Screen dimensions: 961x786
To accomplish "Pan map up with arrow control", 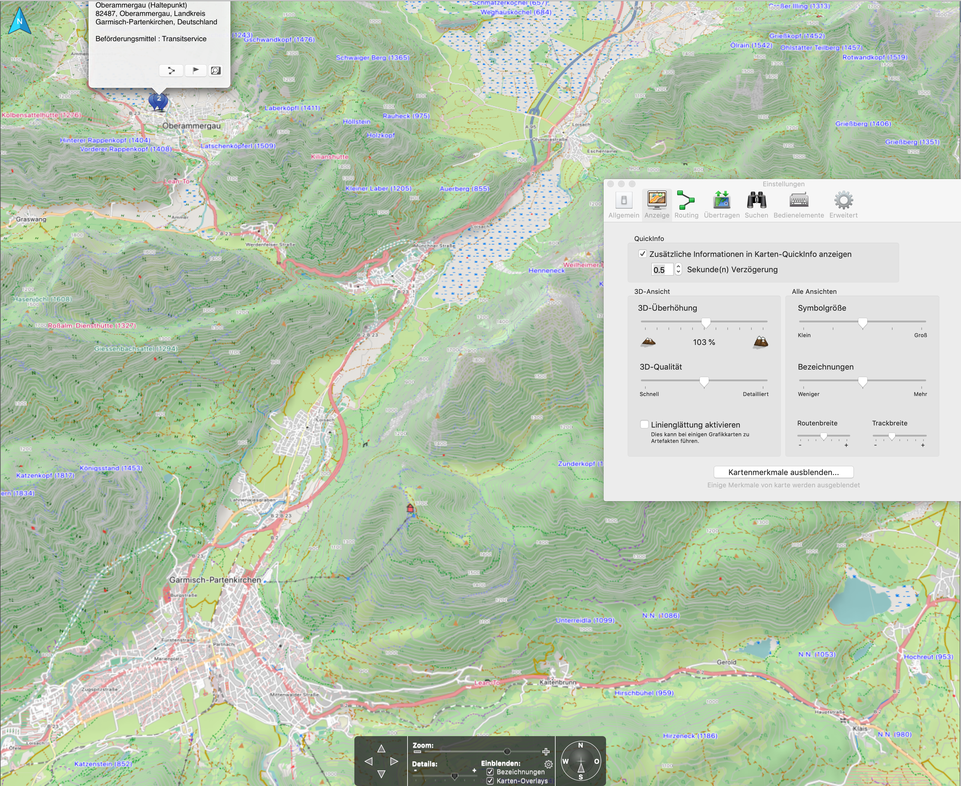I will (381, 749).
